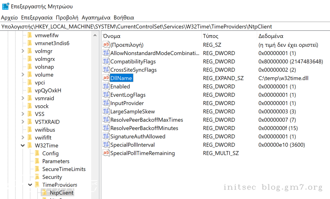330x199 pixels.
Task: Click the registry path address bar
Action: (x=165, y=26)
